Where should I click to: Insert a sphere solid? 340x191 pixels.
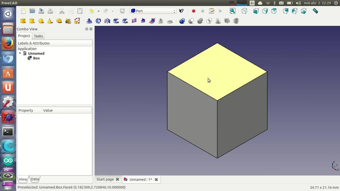(x=41, y=21)
